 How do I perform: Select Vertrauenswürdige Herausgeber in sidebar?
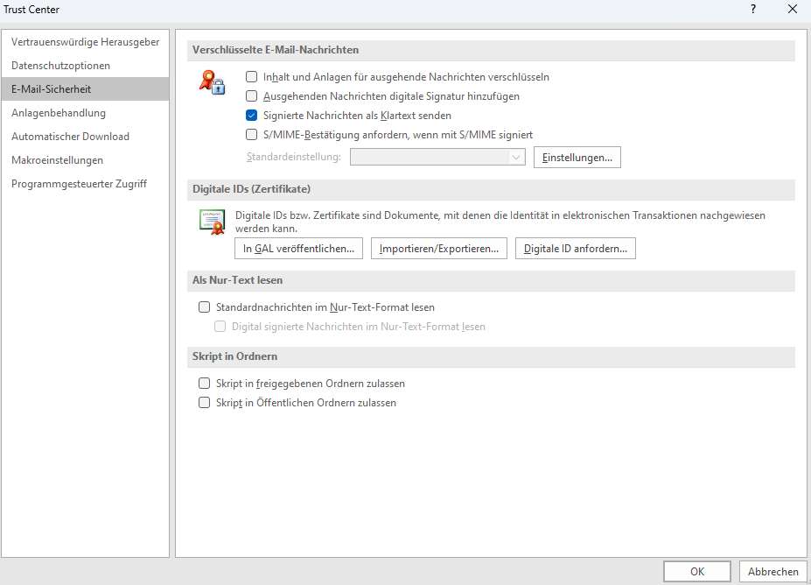click(x=85, y=42)
